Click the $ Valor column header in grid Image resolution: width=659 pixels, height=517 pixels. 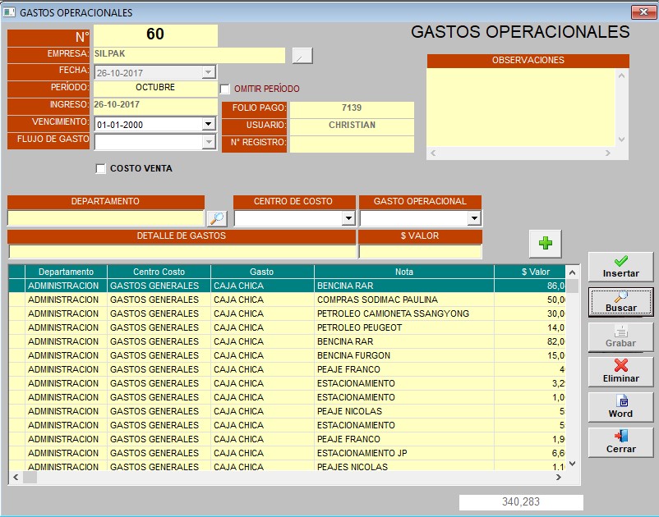coord(535,272)
